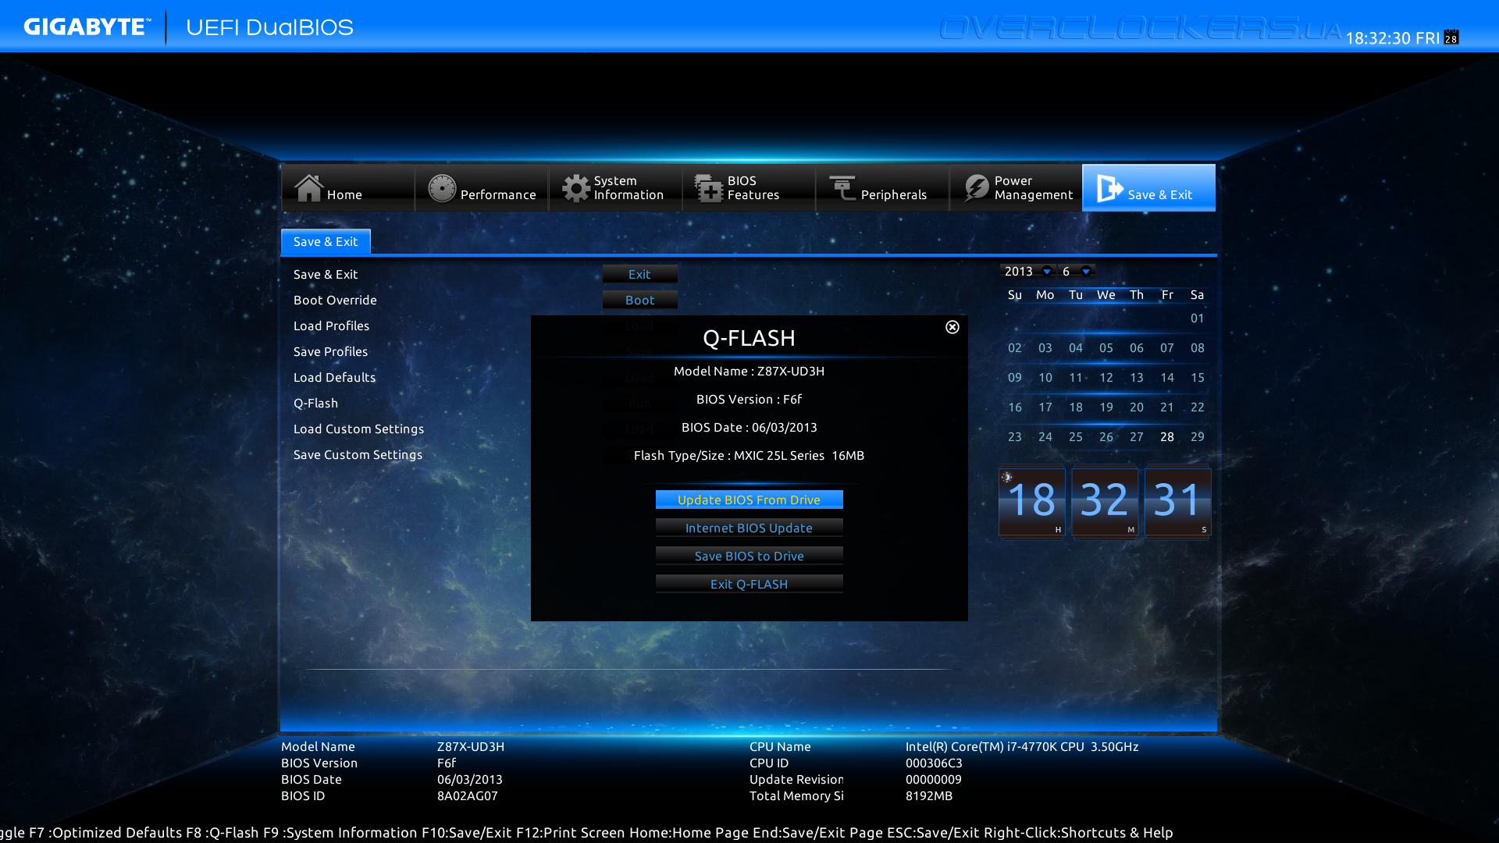1499x843 pixels.
Task: Click Exit Q-FLASH button
Action: tap(749, 584)
